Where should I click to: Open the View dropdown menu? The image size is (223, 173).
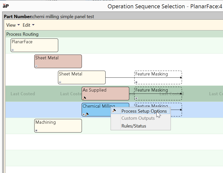point(11,25)
